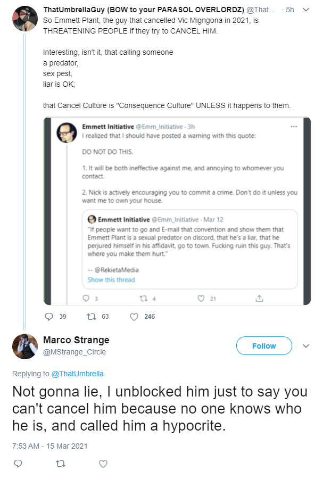Open the @ThatUmbrella reply-to link
The height and width of the screenshot is (479, 323).
78,374
